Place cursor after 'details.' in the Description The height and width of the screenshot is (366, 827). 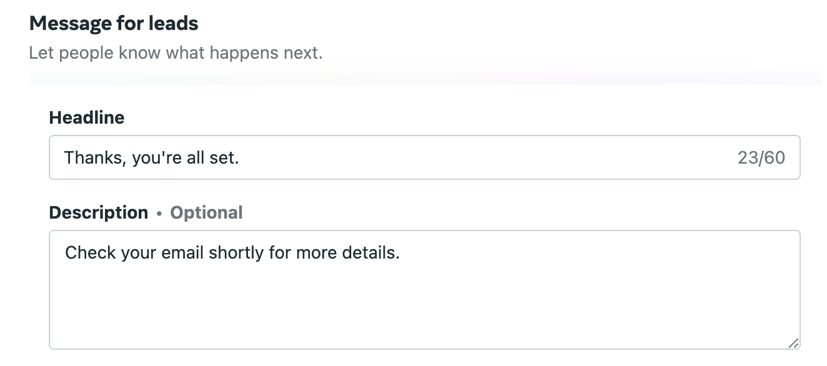400,253
